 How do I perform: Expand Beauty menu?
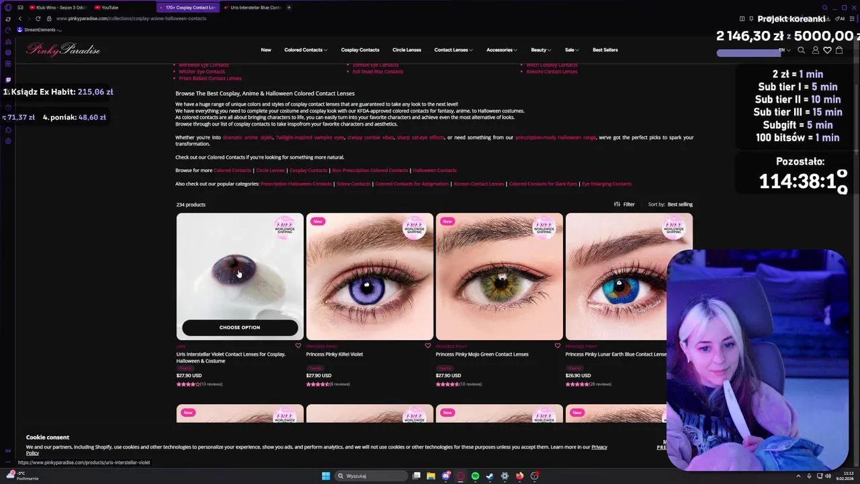coord(541,50)
